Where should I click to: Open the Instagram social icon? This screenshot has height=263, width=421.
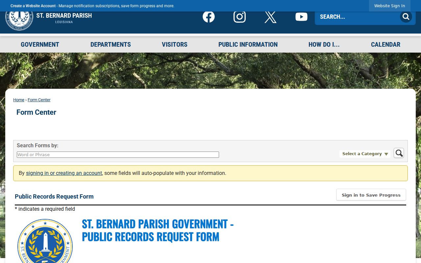pyautogui.click(x=239, y=16)
